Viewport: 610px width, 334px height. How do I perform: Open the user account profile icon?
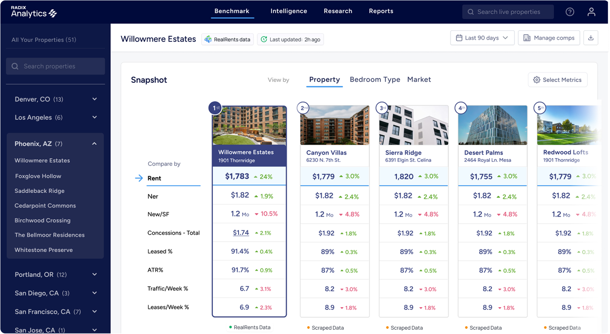pyautogui.click(x=591, y=12)
